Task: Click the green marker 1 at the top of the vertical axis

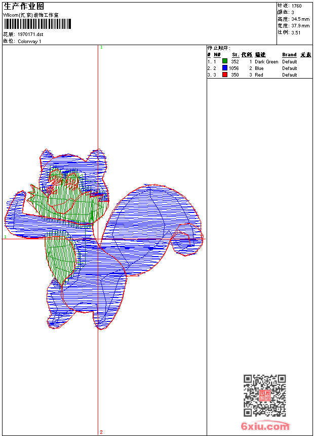Action: [101, 48]
